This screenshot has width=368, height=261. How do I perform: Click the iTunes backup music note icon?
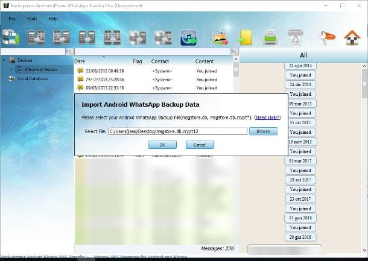pyautogui.click(x=188, y=37)
